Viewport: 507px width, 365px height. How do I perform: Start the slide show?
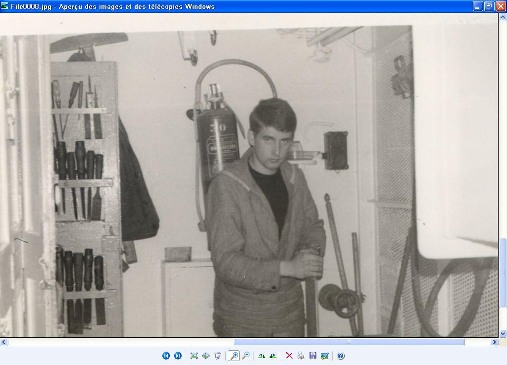pos(217,356)
